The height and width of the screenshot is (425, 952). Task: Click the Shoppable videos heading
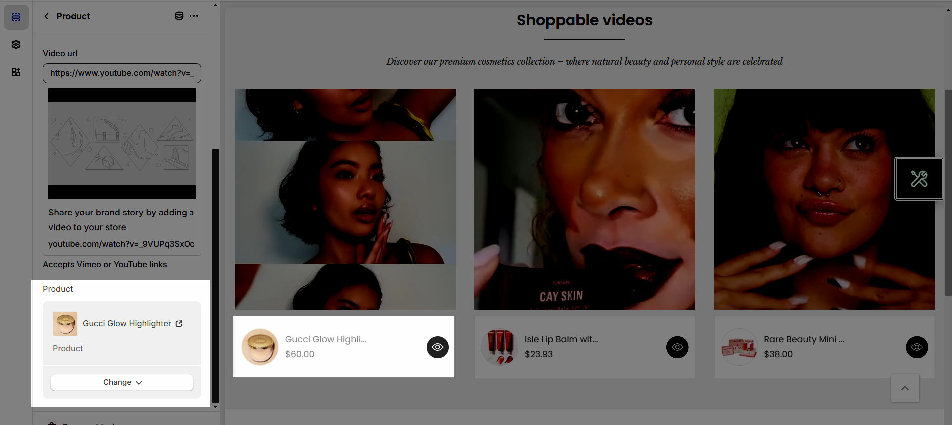click(x=584, y=20)
